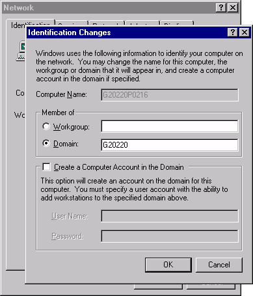
Task: Select the partially hidden tab after Identification
Action: click(72, 23)
